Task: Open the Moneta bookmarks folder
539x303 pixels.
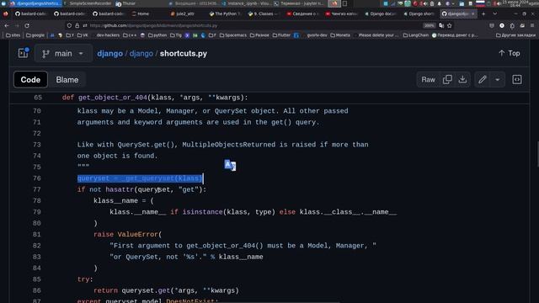Action: pyautogui.click(x=340, y=35)
